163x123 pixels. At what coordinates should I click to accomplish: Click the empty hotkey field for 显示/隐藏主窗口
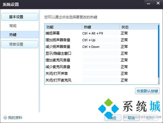[101, 53]
